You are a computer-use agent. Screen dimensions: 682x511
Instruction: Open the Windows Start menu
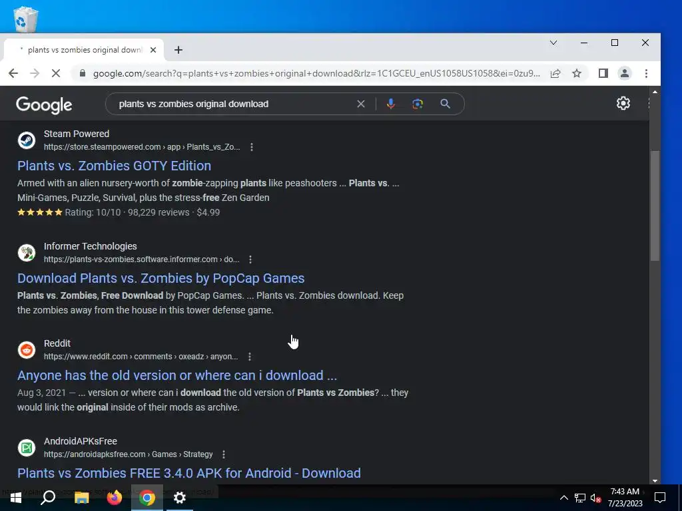(x=15, y=498)
